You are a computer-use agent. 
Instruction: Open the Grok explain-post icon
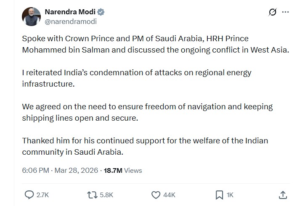pos(272,12)
